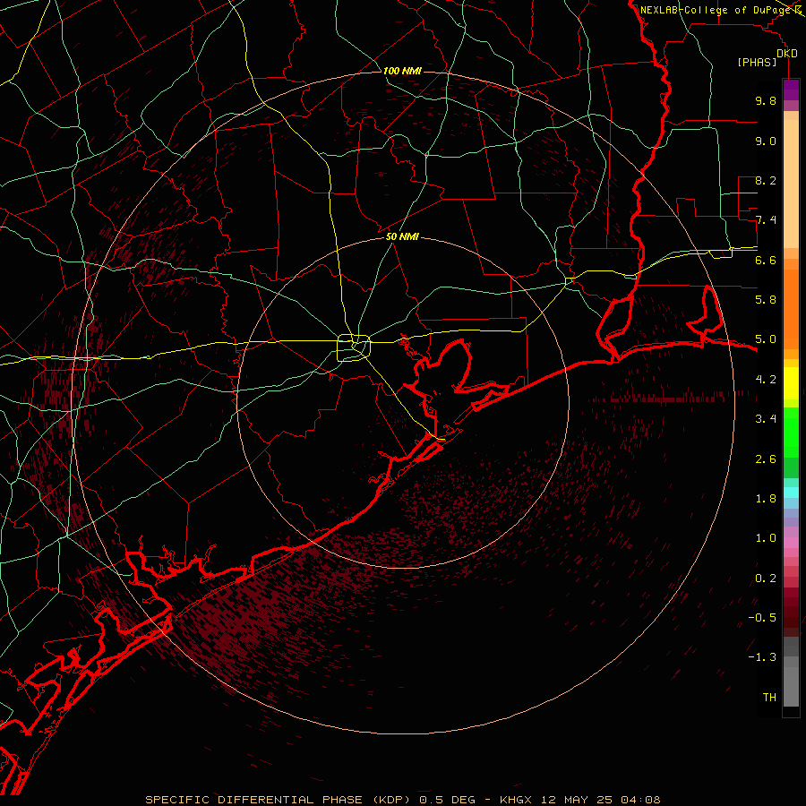
Task: Click the bright green band on color bar
Action: [791, 432]
